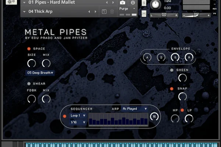
Task: Open the 01 Pipes - Hard Mallet menu
Action: pyautogui.click(x=52, y=2)
